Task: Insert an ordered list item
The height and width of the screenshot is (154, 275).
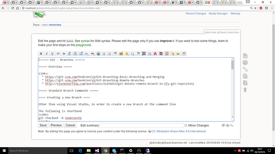Action: point(104,54)
